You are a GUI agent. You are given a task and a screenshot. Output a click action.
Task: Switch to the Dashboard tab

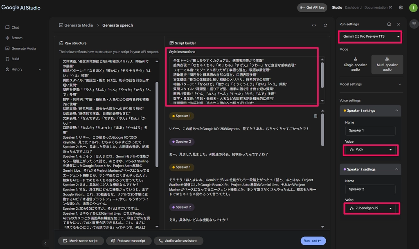tap(353, 7)
